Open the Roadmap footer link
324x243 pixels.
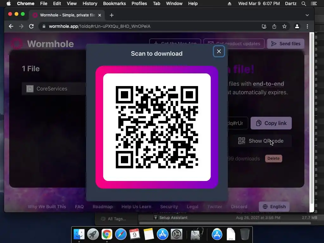point(103,207)
